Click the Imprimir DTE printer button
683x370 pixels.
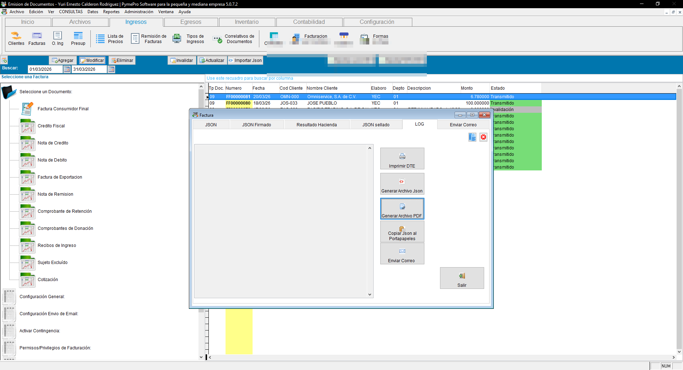(x=402, y=159)
